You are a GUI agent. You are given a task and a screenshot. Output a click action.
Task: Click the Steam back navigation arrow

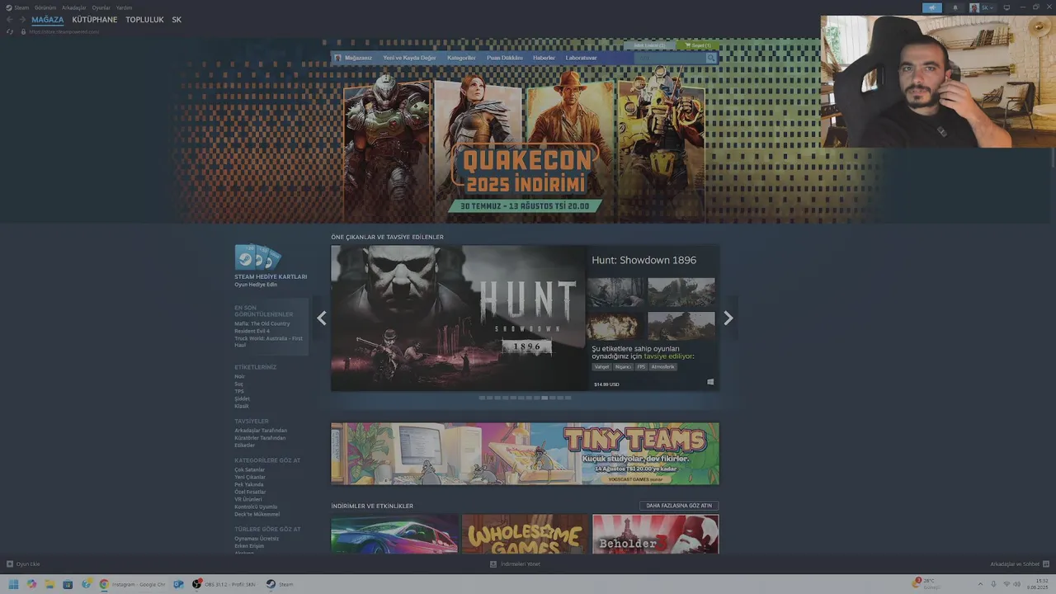(10, 20)
